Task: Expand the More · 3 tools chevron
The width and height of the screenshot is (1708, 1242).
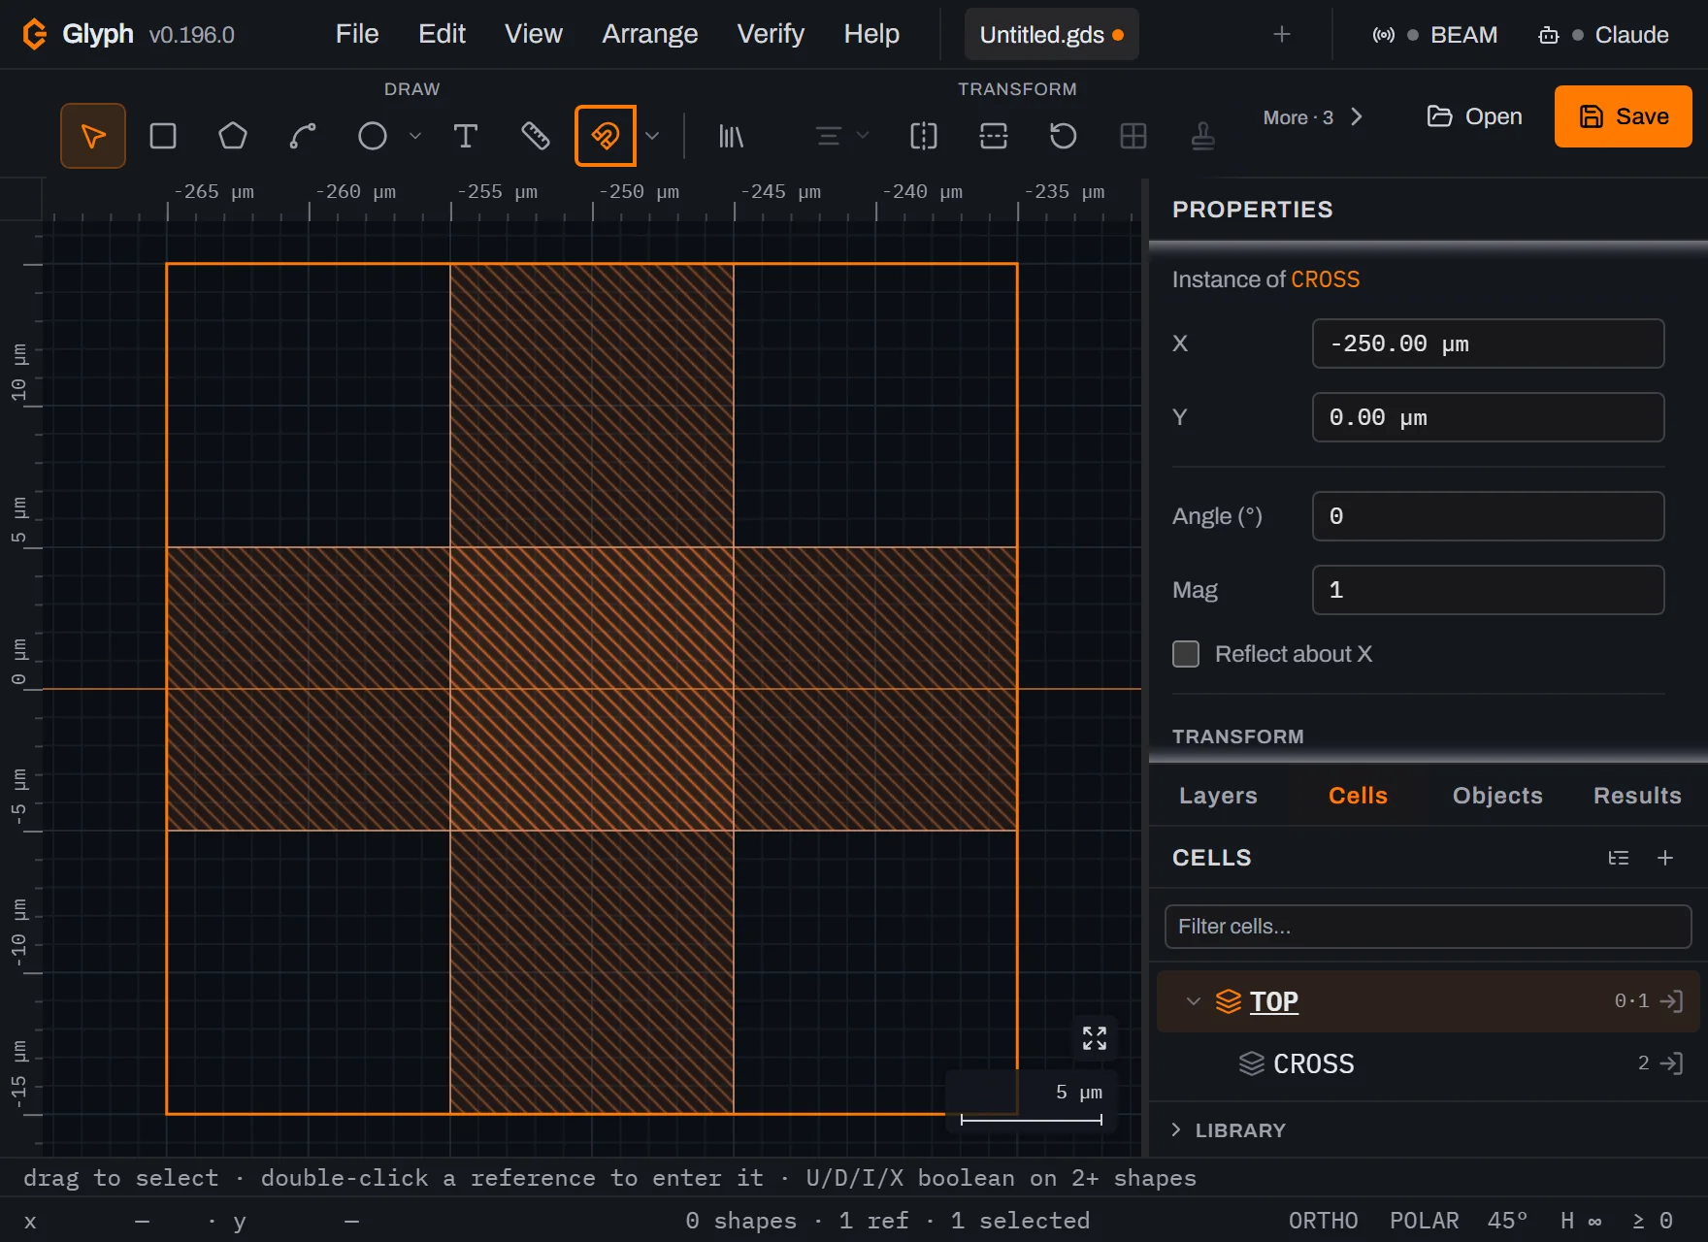Action: (x=1357, y=117)
